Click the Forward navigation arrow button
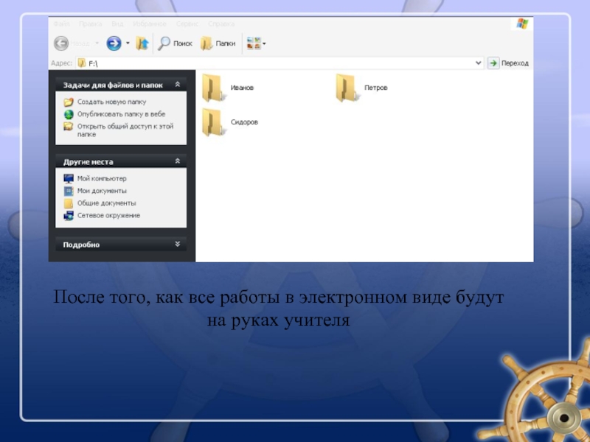The width and height of the screenshot is (590, 442). 114,43
